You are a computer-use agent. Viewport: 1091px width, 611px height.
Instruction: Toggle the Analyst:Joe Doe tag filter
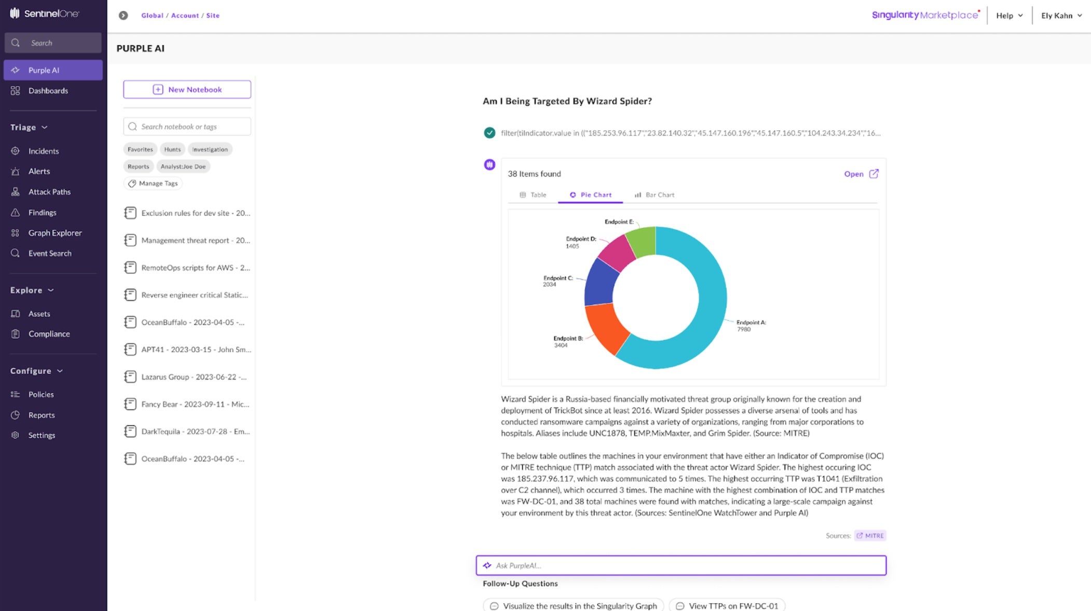(183, 166)
